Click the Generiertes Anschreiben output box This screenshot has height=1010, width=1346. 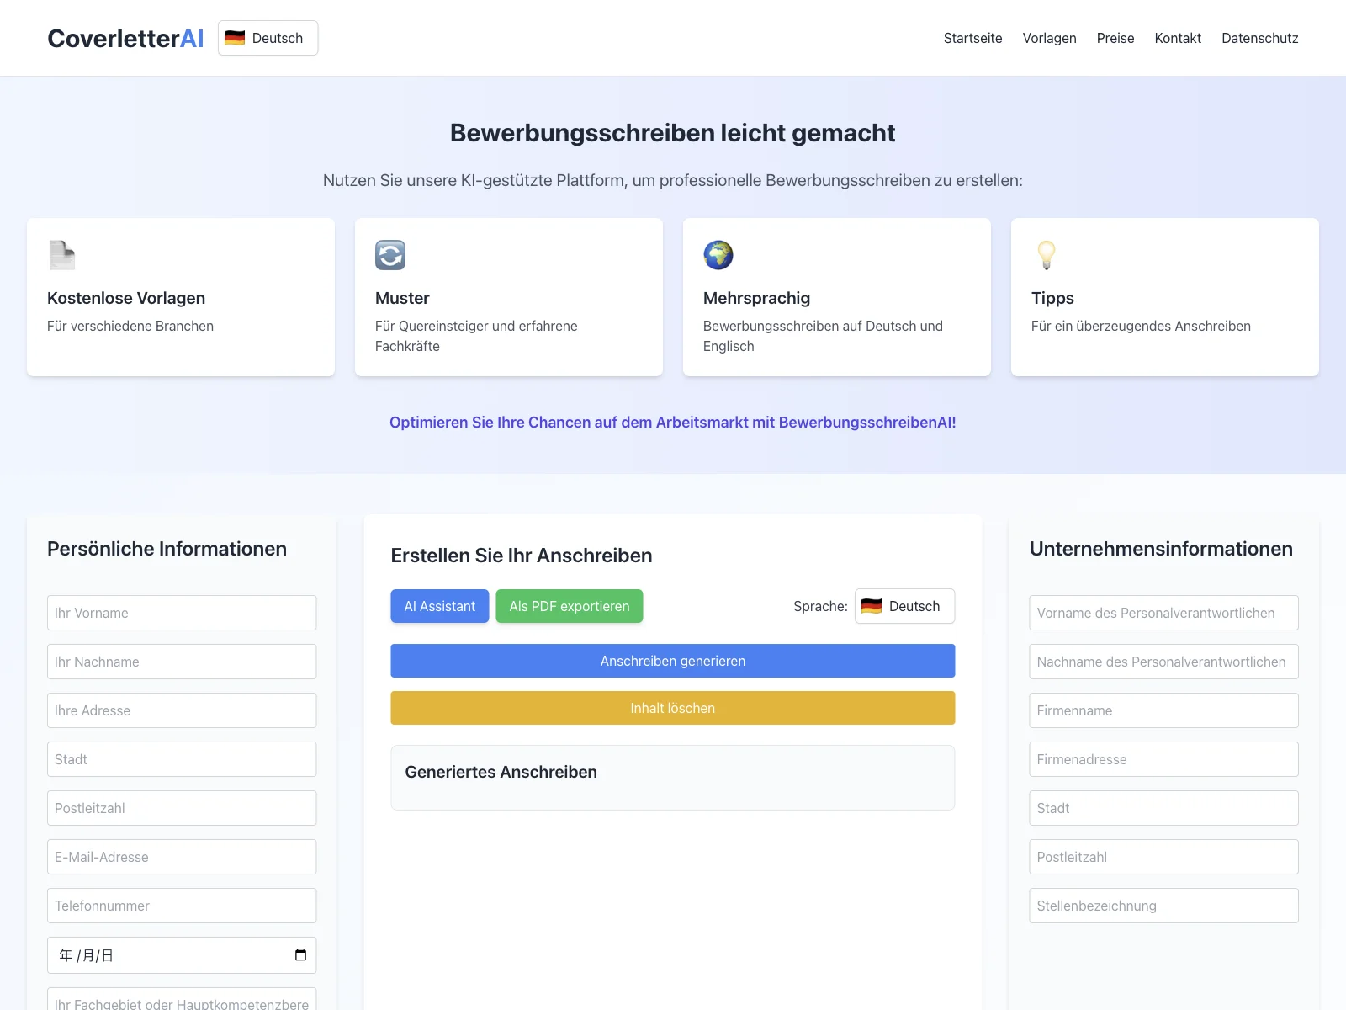coord(673,778)
